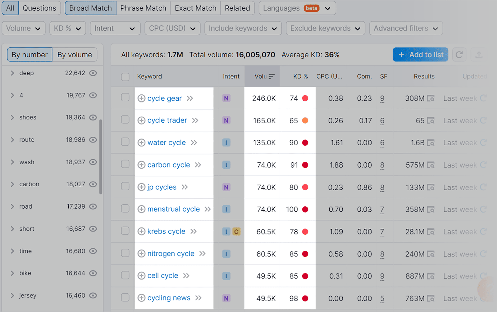Open the KD % filter dropdown

[x=68, y=28]
